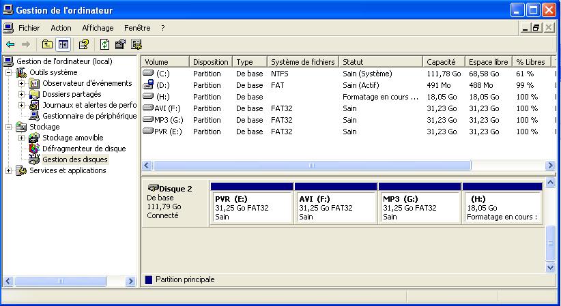The width and height of the screenshot is (561, 306).
Task: Click the Type column header
Action: 250,62
